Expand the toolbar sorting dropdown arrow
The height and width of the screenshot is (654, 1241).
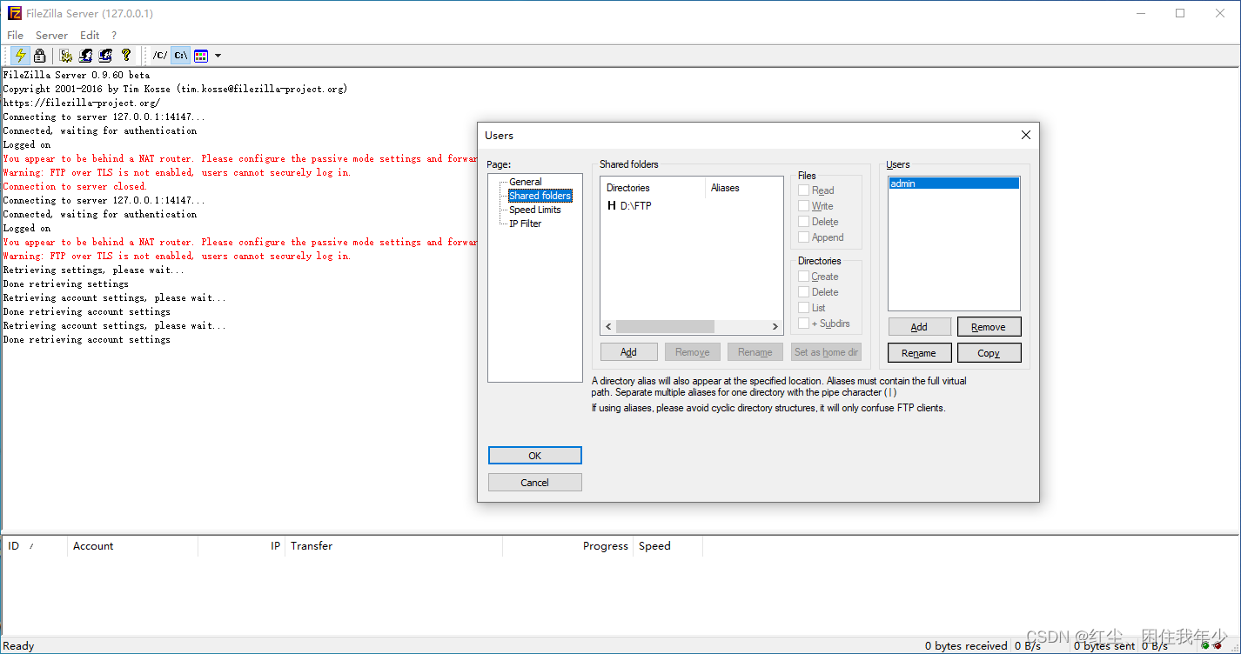pyautogui.click(x=218, y=56)
